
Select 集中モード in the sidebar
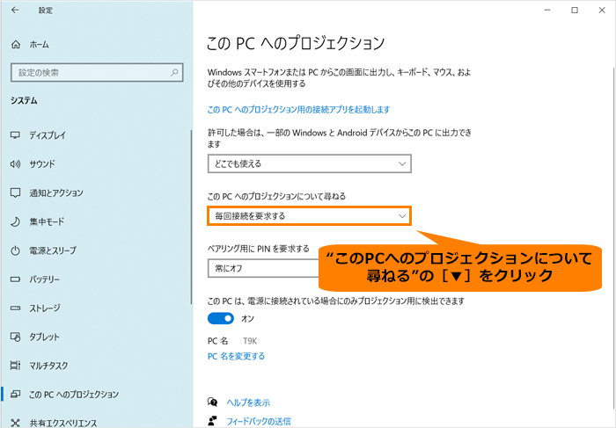click(x=47, y=221)
